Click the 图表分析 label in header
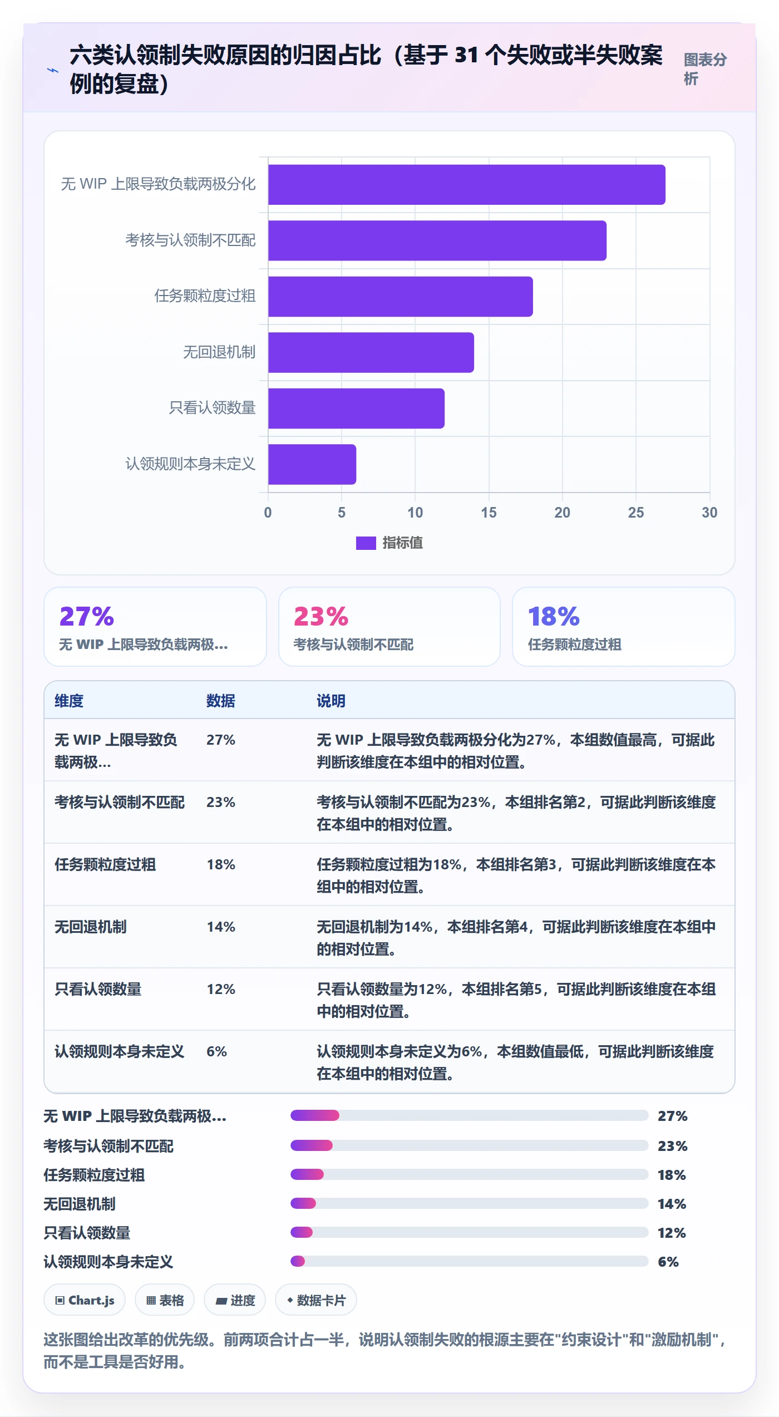Image resolution: width=779 pixels, height=1417 pixels. 705,69
